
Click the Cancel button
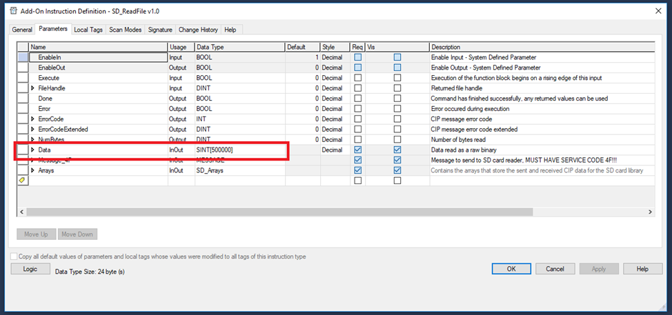(555, 269)
